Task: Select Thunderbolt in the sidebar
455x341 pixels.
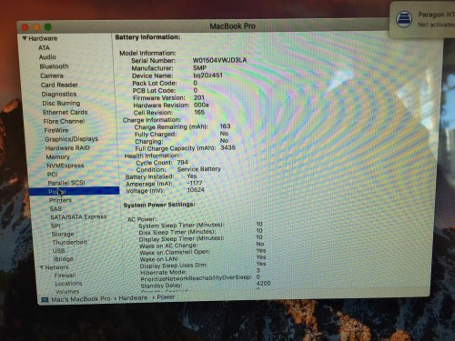Action: tap(69, 242)
